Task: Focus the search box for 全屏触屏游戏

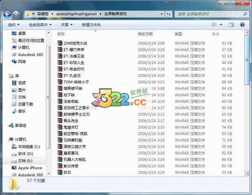Action: 211,14
